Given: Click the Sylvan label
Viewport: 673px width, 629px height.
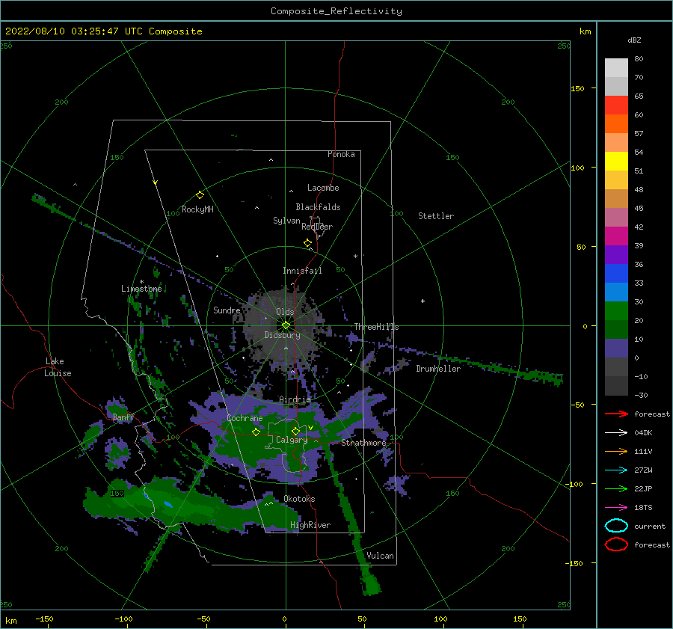Looking at the screenshot, I should pyautogui.click(x=286, y=221).
